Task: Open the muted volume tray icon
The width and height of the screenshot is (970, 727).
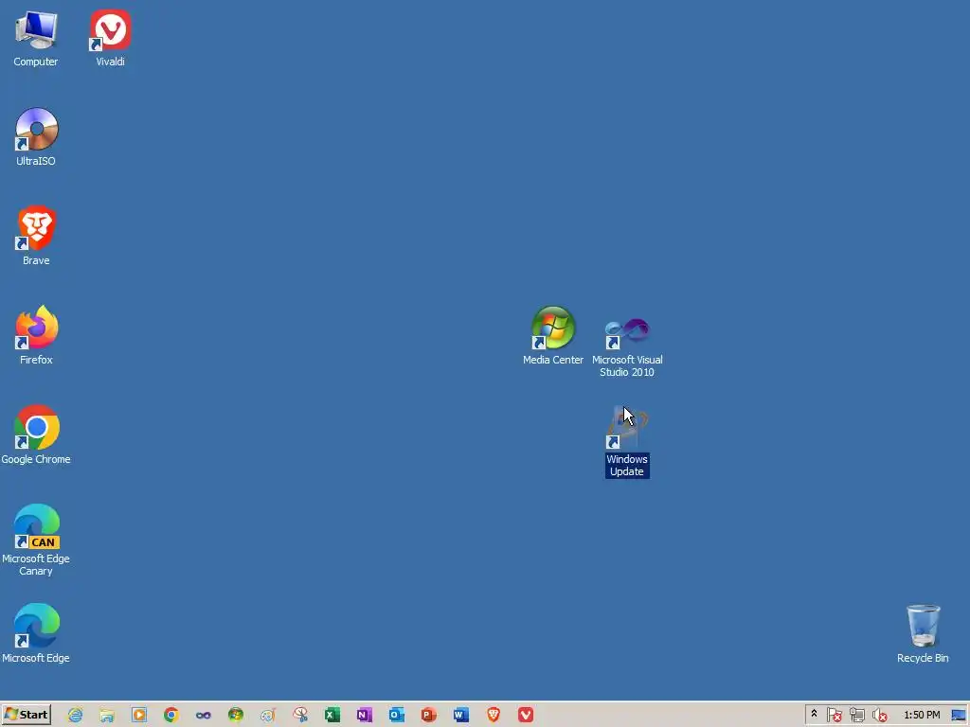Action: click(879, 716)
